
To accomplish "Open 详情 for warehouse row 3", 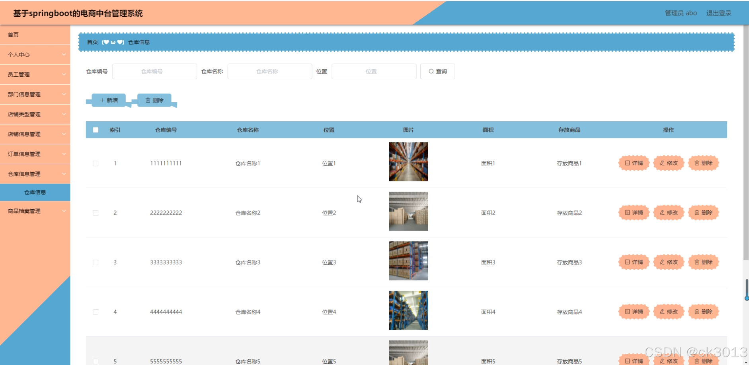I will pyautogui.click(x=634, y=262).
